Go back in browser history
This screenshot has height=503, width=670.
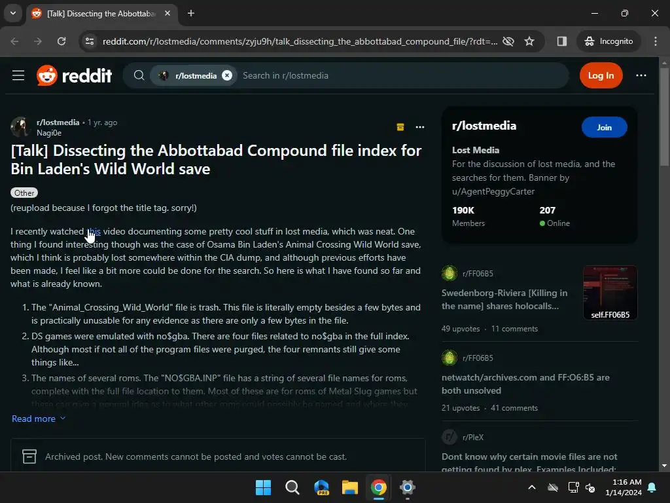point(14,41)
